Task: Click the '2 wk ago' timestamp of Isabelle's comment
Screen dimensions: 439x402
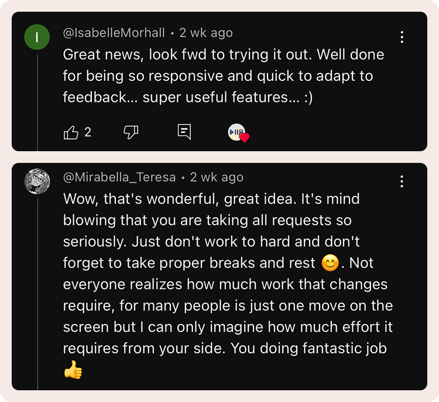Action: click(x=206, y=33)
